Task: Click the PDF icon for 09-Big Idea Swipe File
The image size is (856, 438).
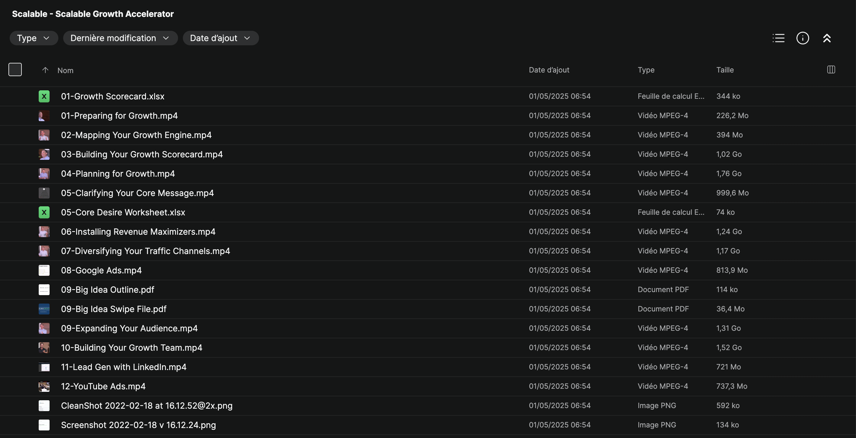Action: tap(44, 309)
